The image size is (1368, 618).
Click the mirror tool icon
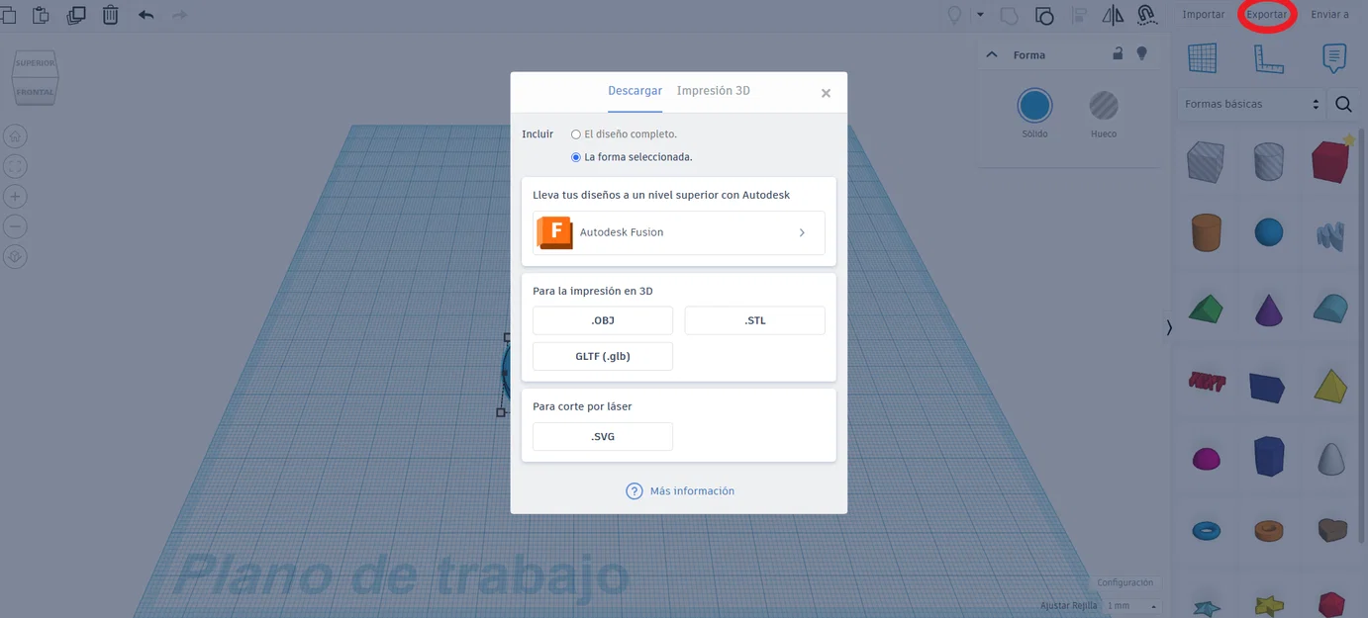click(x=1113, y=15)
